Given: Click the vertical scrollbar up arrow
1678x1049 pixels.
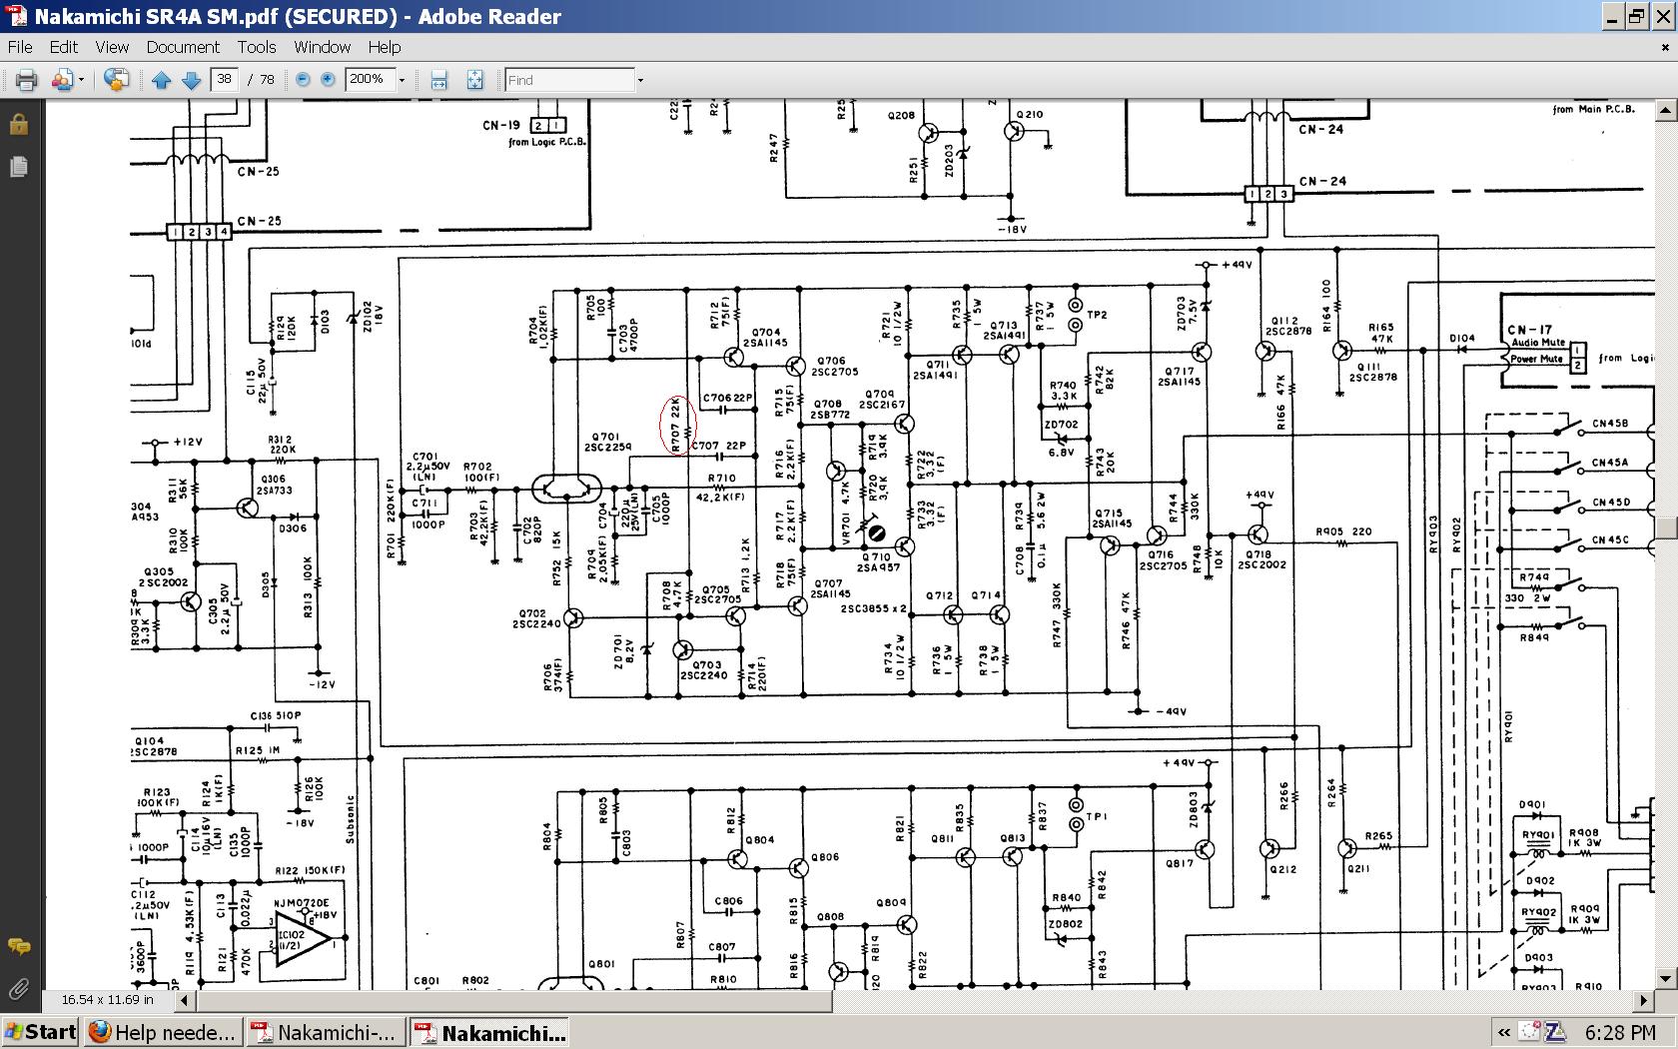Looking at the screenshot, I should click(1666, 110).
